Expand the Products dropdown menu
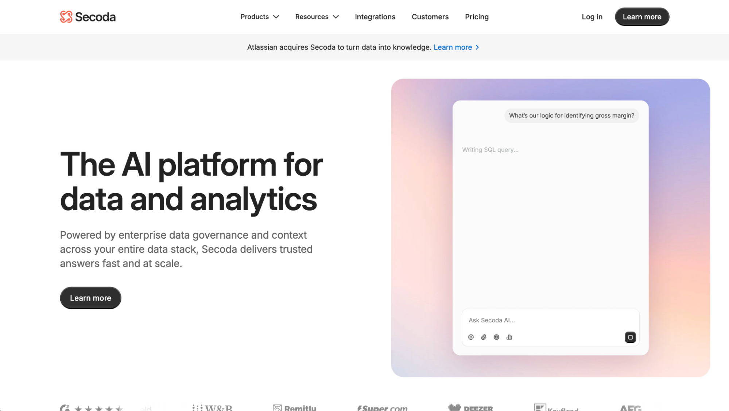729x411 pixels. coord(260,17)
